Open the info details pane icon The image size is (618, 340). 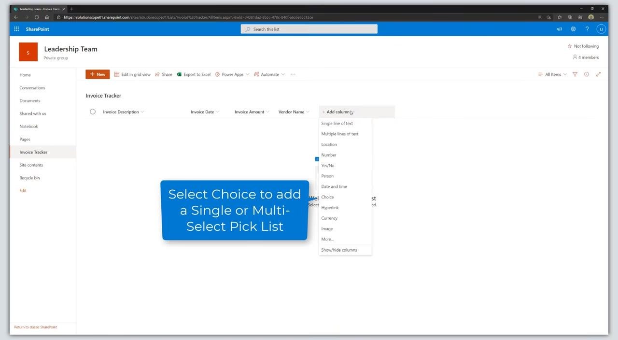[x=587, y=74]
